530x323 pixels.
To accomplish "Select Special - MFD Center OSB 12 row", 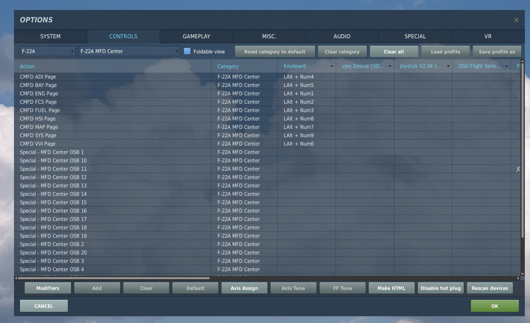I will click(267, 177).
